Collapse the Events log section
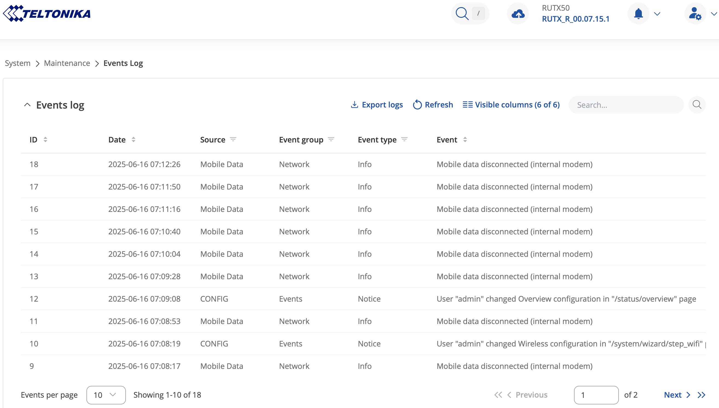The image size is (719, 408). 27,105
